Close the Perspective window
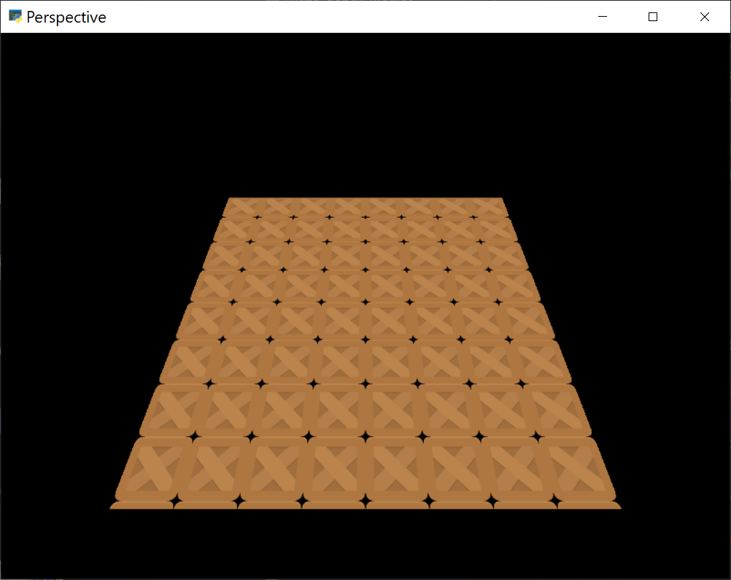 (704, 17)
